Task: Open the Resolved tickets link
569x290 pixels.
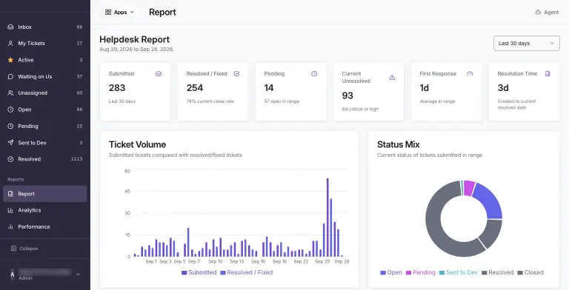Action: (45, 159)
